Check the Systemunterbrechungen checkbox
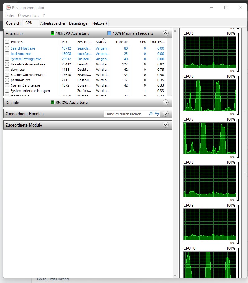Image resolution: width=248 pixels, height=283 pixels. [x=7, y=91]
